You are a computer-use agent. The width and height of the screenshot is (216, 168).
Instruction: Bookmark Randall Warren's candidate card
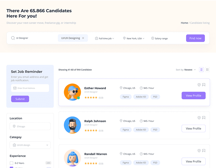(x=204, y=151)
